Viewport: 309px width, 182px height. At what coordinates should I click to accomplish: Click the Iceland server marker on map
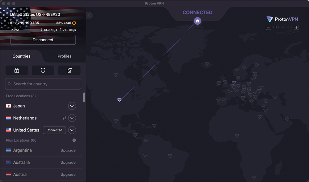(x=207, y=64)
